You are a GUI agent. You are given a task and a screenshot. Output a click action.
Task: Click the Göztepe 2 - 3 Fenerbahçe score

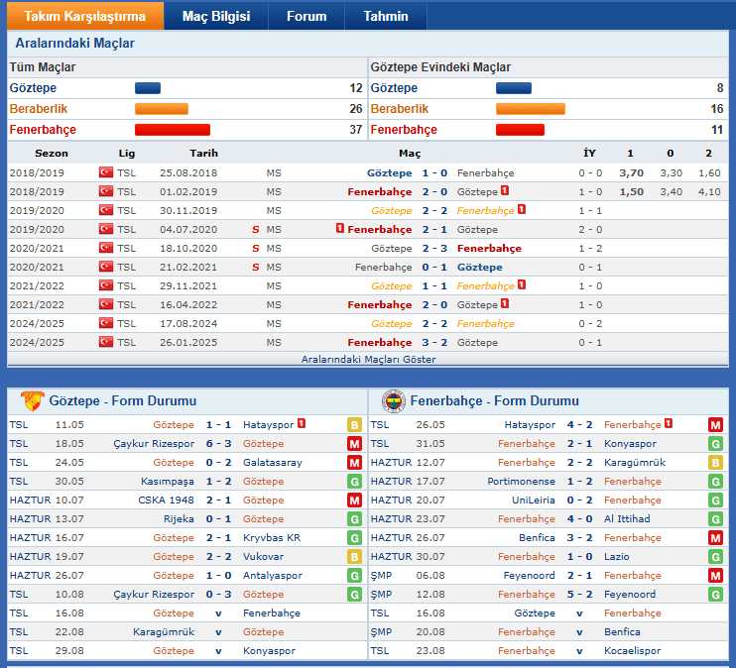click(434, 248)
